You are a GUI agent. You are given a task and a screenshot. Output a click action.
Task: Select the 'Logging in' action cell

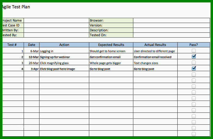point(64,50)
